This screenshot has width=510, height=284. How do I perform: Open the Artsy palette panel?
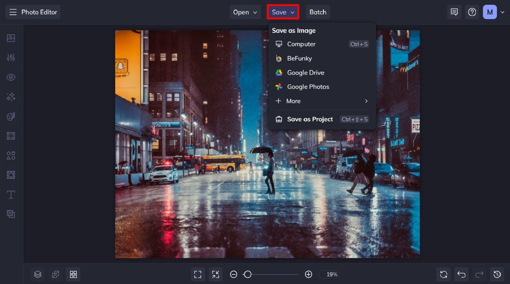11,116
